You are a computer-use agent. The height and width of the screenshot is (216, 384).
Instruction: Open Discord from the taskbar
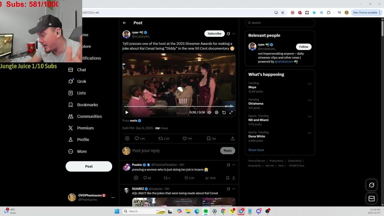click(x=259, y=211)
